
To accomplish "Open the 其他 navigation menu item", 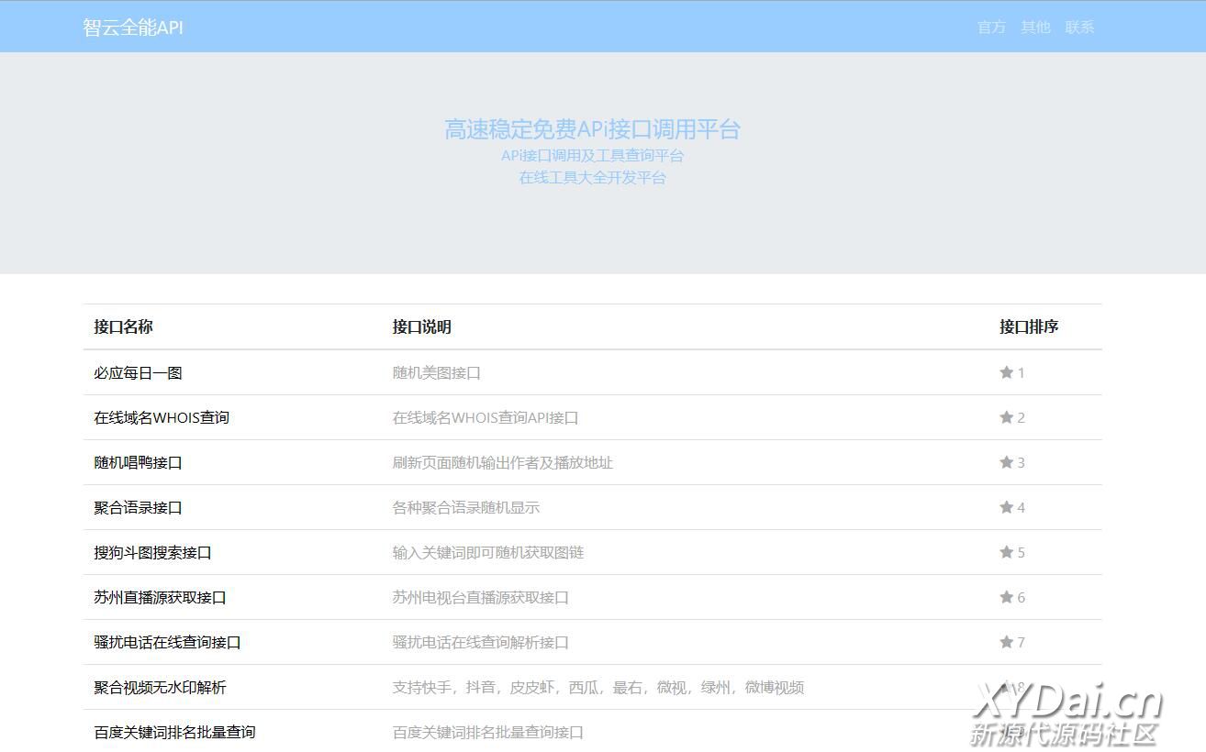I will (1035, 28).
